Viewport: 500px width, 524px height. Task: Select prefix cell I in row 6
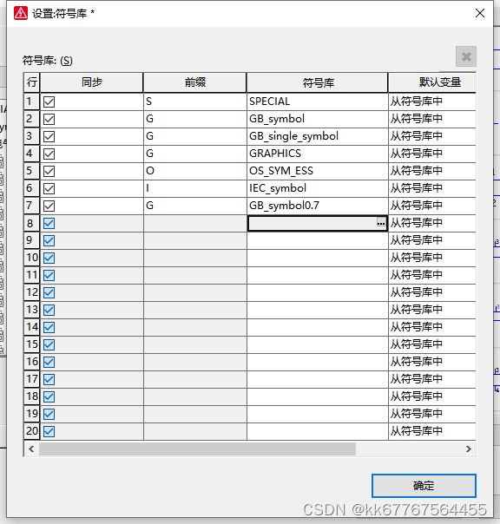coord(195,188)
